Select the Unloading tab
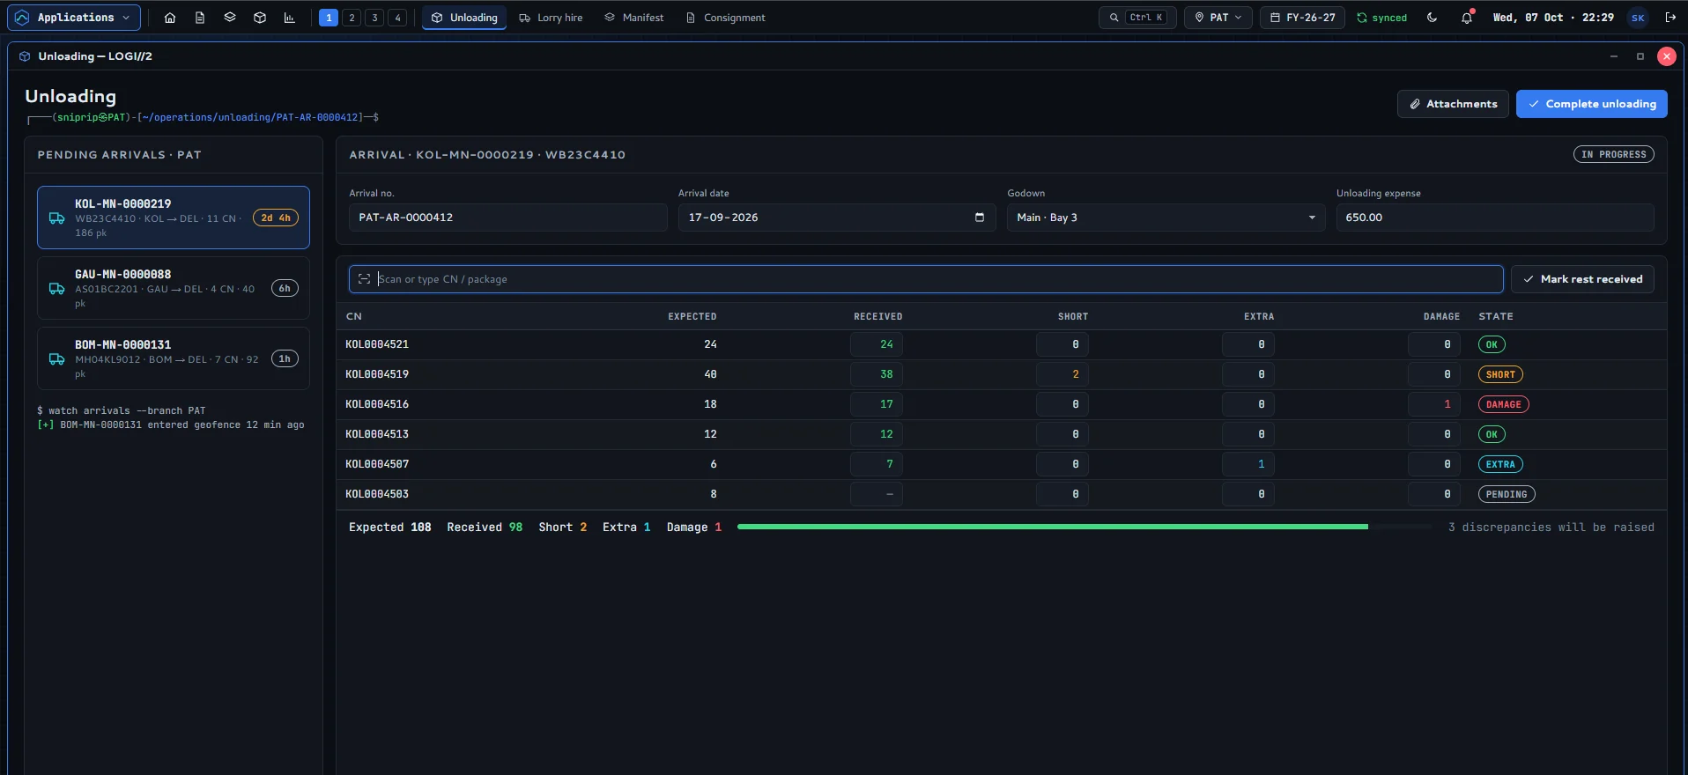This screenshot has height=775, width=1688. pyautogui.click(x=464, y=18)
